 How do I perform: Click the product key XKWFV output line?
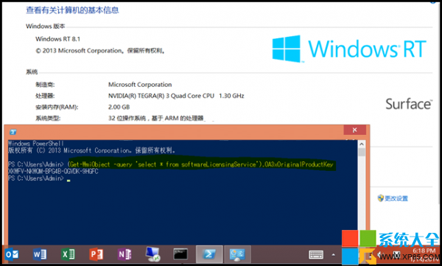point(53,171)
